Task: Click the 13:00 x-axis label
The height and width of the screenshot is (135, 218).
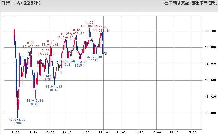Action: tap(121, 133)
